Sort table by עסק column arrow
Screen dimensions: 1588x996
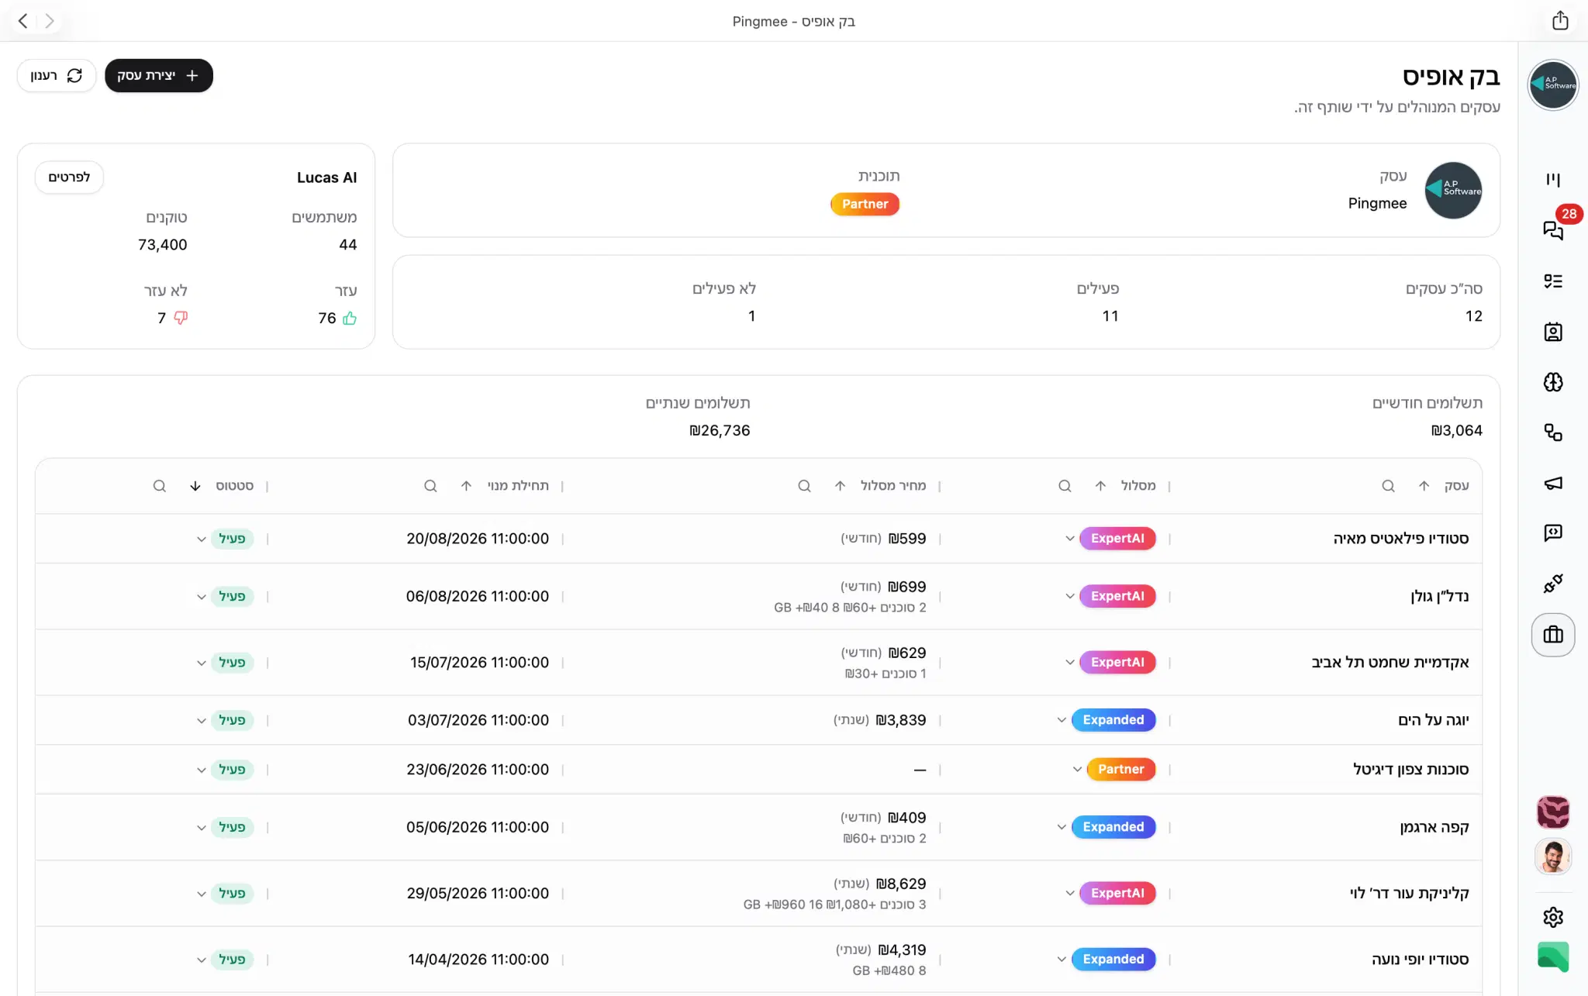pos(1424,486)
